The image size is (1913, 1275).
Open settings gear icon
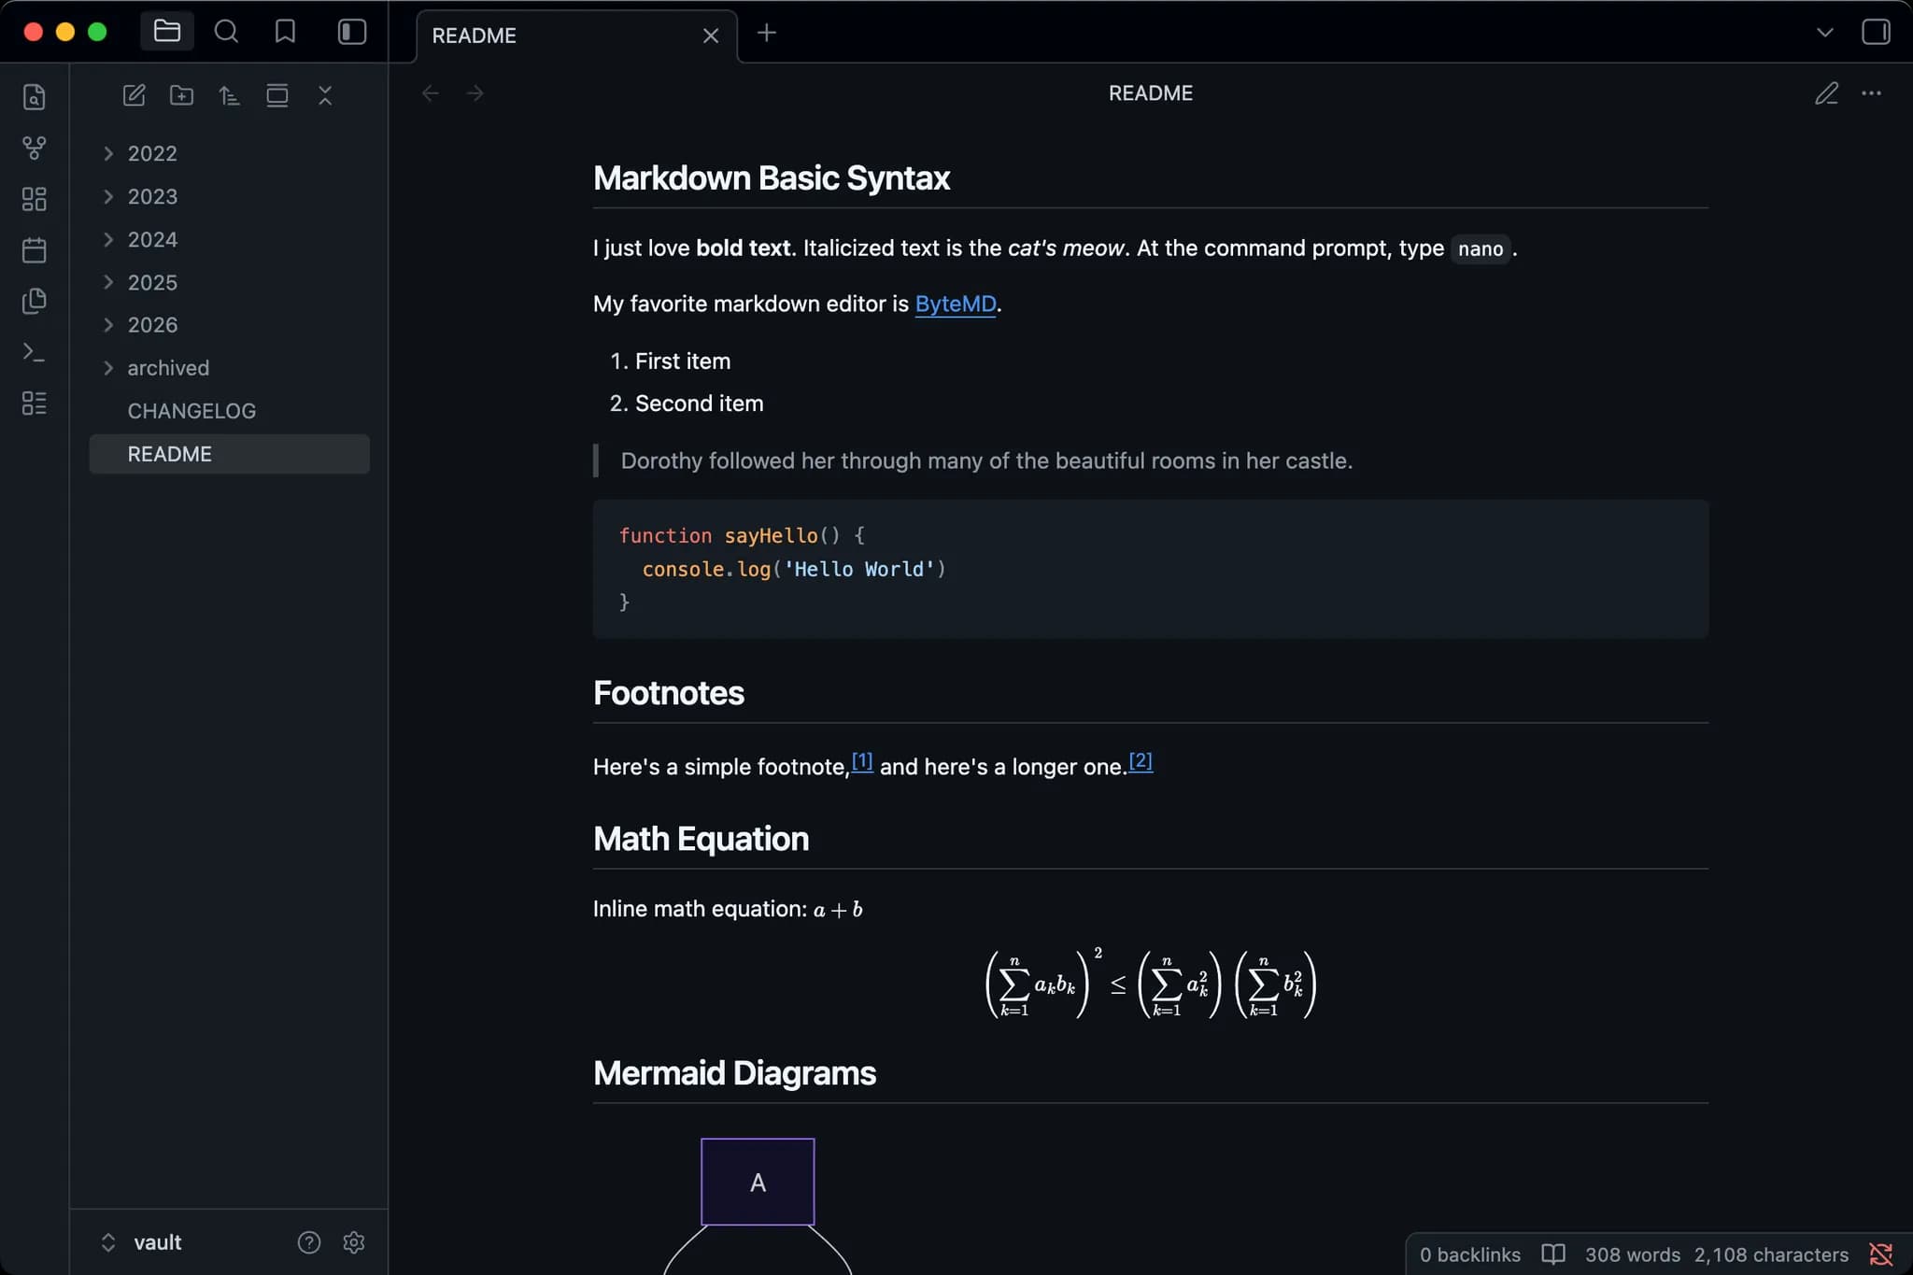[x=354, y=1242]
